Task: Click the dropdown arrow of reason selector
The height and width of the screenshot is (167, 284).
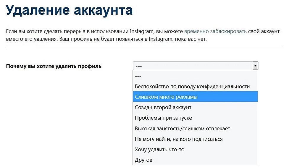Action: 255,66
